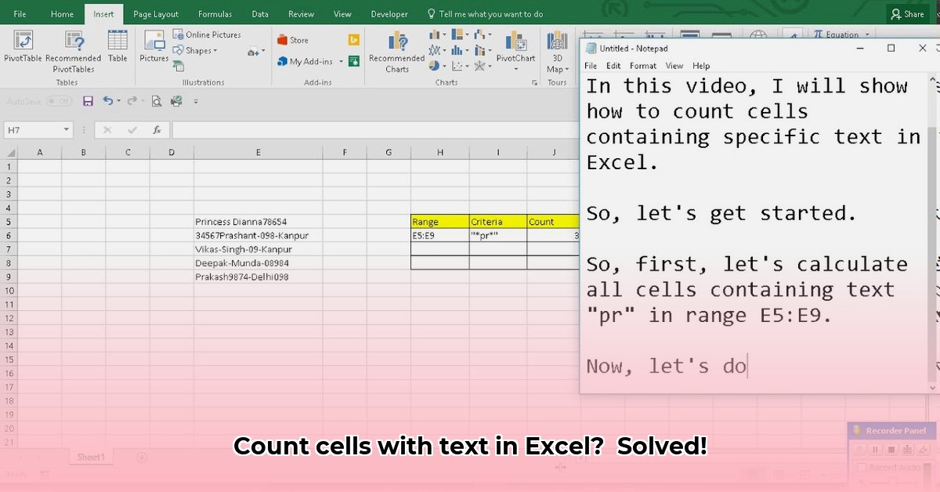This screenshot has width=940, height=492.
Task: Save the workbook with the floppy icon
Action: (88, 101)
